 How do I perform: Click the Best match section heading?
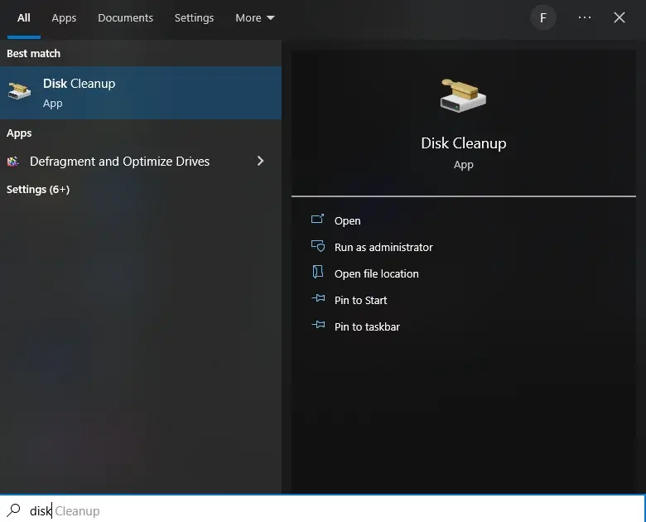pos(33,53)
